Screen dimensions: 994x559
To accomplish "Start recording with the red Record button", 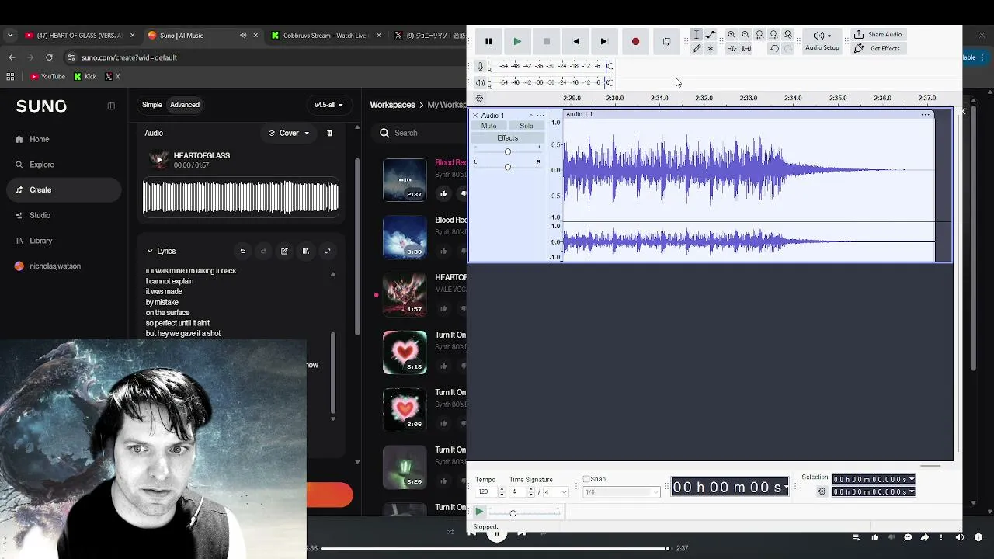I will point(635,41).
